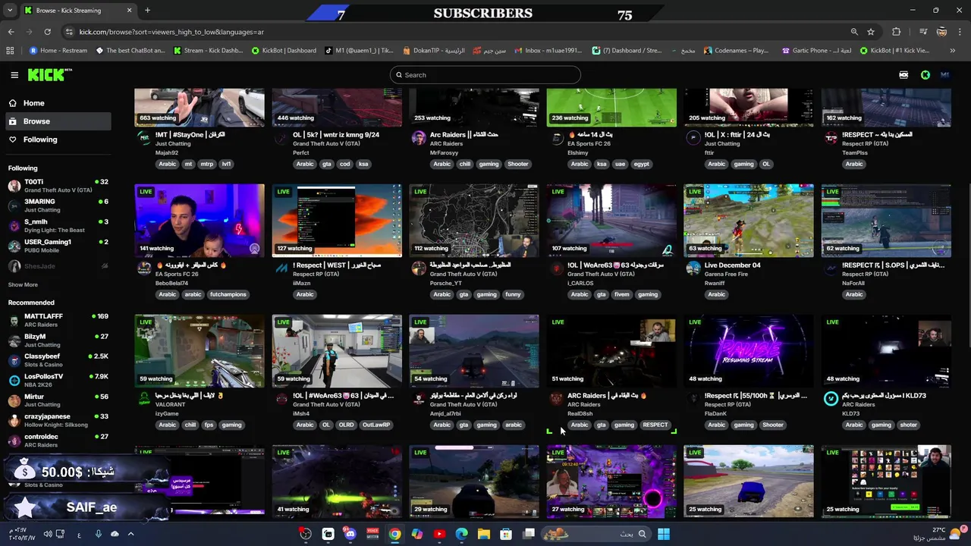Image resolution: width=971 pixels, height=546 pixels.
Task: Open Home - Restream bookmark
Action: (58, 51)
